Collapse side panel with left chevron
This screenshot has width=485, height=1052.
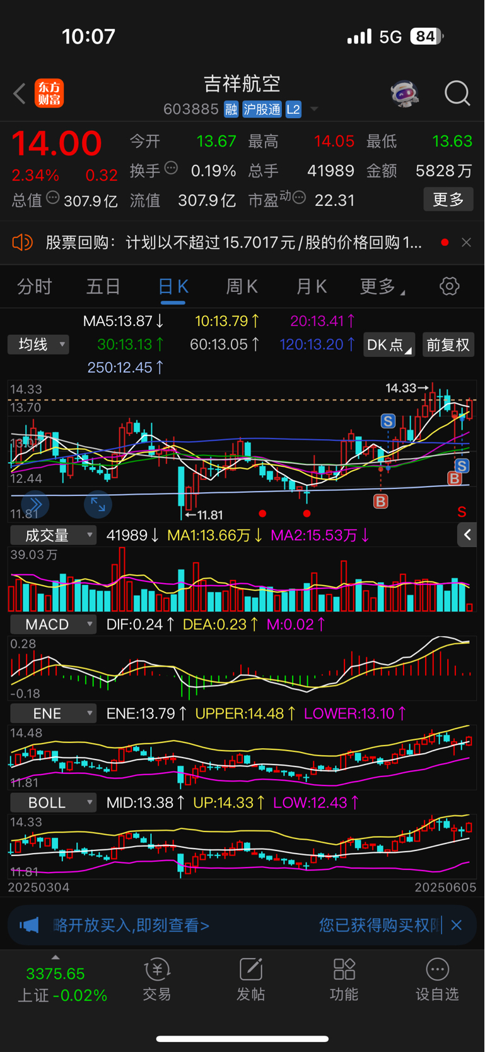click(467, 535)
